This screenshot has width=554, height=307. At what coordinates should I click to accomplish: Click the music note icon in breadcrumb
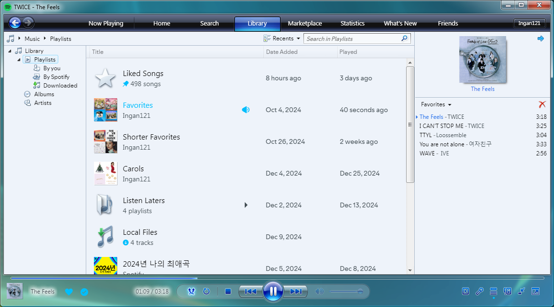pyautogui.click(x=11, y=38)
